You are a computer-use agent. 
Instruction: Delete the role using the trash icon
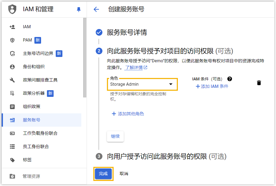tap(259, 83)
